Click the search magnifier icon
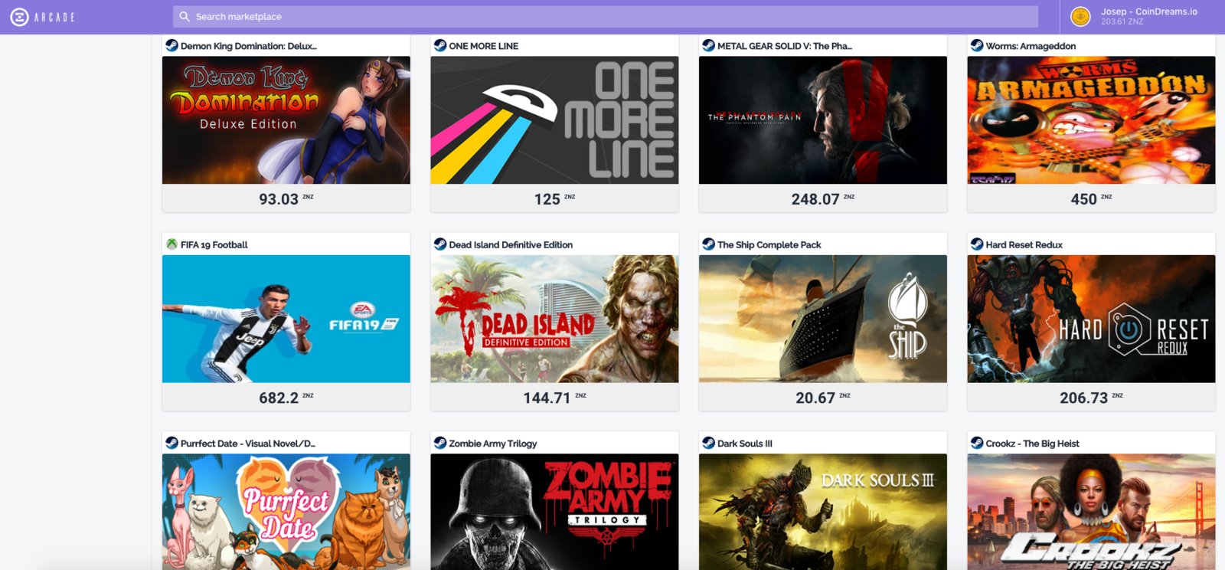Image resolution: width=1225 pixels, height=570 pixels. pyautogui.click(x=185, y=16)
